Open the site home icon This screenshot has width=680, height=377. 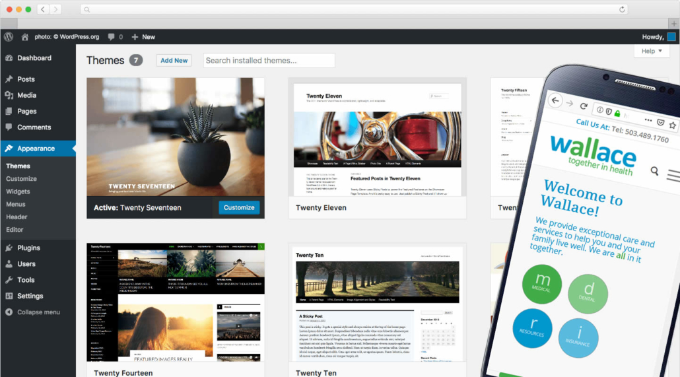tap(24, 37)
